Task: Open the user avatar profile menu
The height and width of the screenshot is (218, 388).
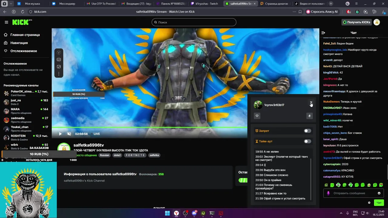Action: click(377, 22)
